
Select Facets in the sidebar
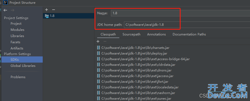tap(15, 42)
